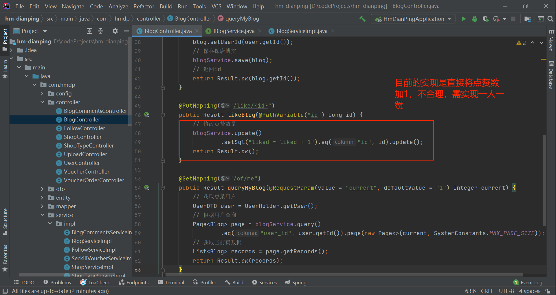Viewport: 556px width, 295px height.
Task: Toggle the Learn tool window button
Action: pyautogui.click(x=5, y=69)
